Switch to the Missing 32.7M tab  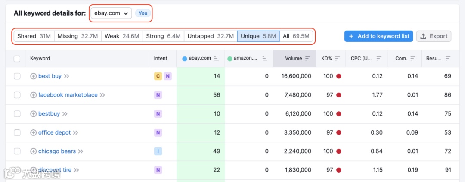77,36
